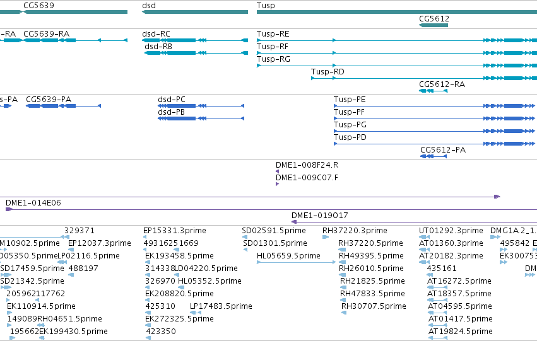Select the CG5612-PA protein feature

[434, 156]
